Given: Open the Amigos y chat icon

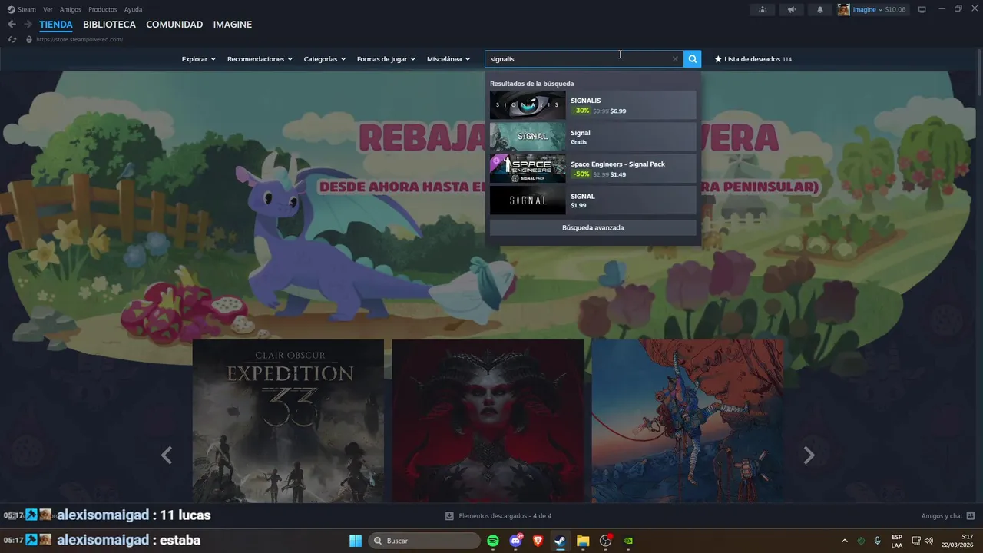Looking at the screenshot, I should 971,516.
